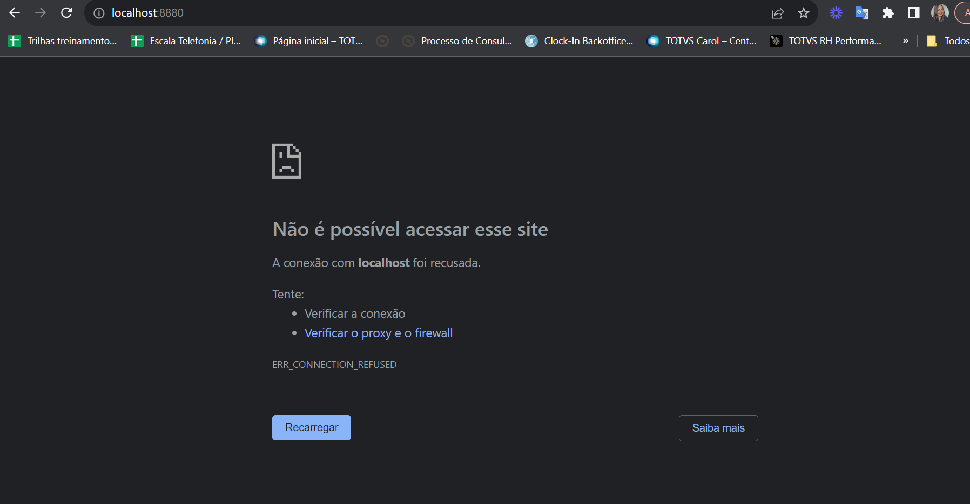Click the purple extension icon in toolbar
This screenshot has width=970, height=504.
(836, 13)
